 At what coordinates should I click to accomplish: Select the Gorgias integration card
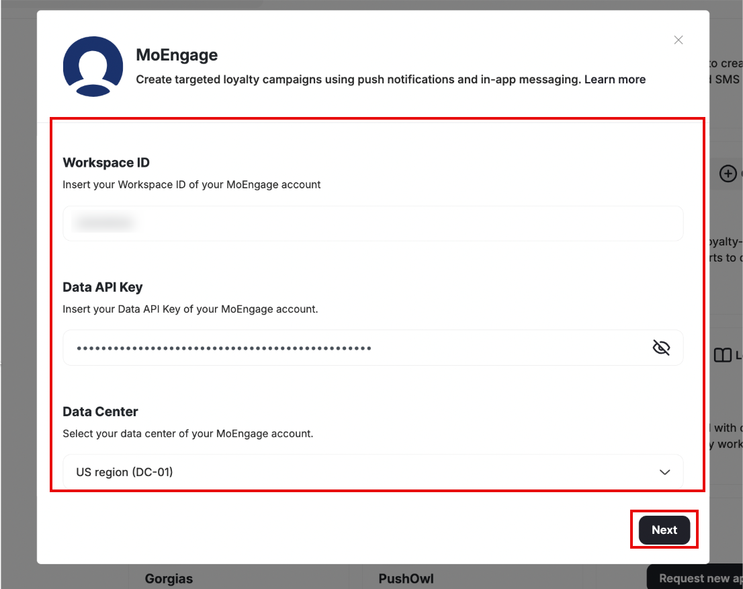(169, 578)
